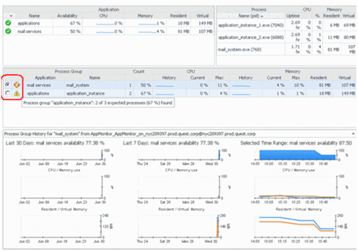The image size is (358, 251).
Task: Click Last 30 Days mail services availability label
Action: (x=55, y=143)
